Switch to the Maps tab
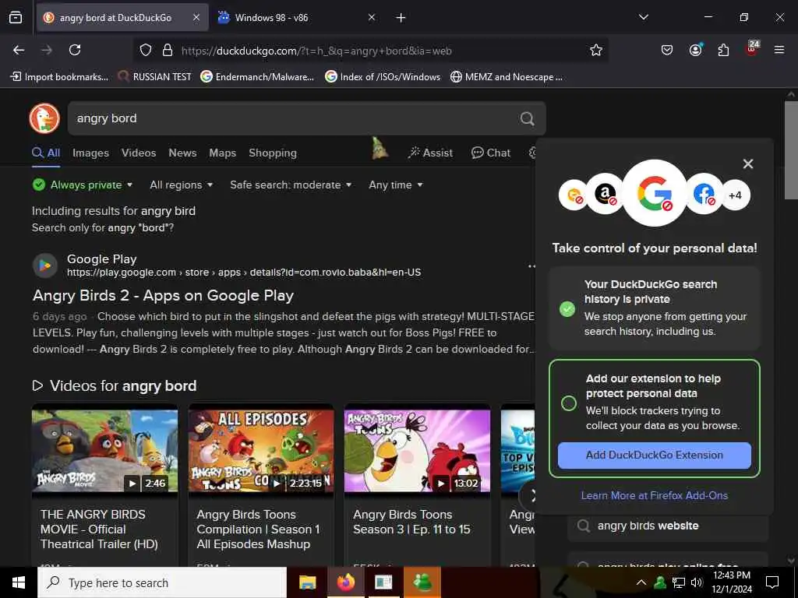 coord(222,153)
